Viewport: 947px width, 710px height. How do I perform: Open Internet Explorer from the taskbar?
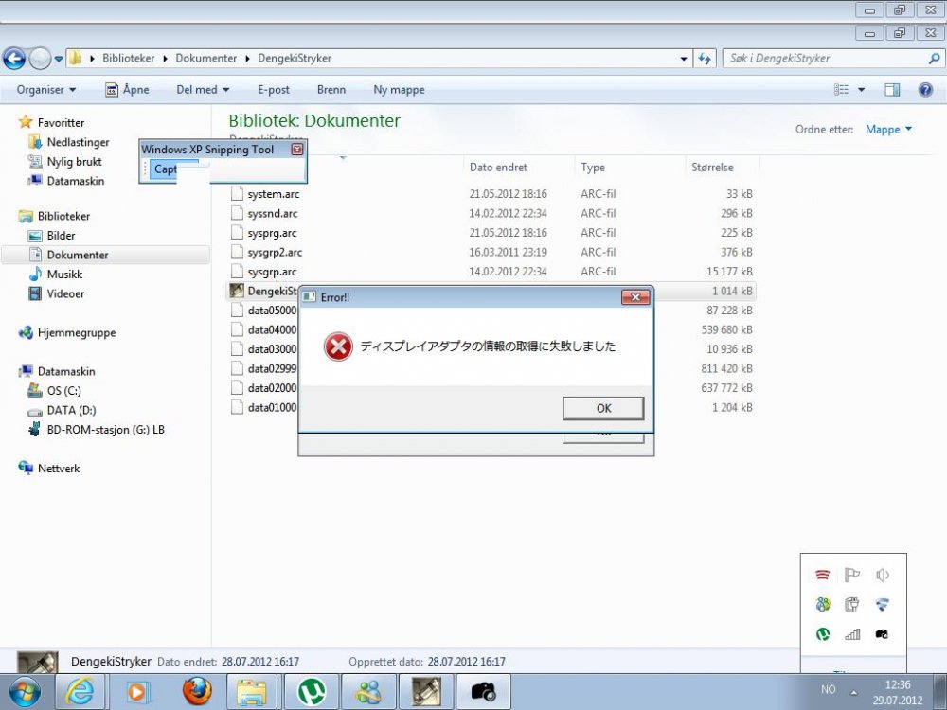(80, 691)
